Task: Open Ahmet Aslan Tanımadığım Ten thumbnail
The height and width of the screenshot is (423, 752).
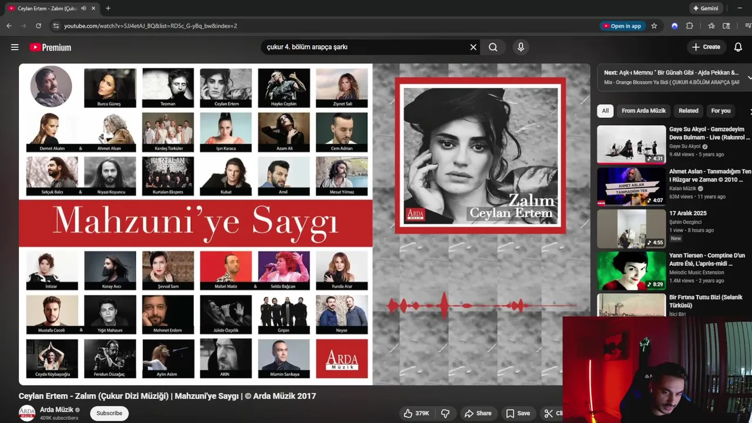Action: tap(632, 186)
